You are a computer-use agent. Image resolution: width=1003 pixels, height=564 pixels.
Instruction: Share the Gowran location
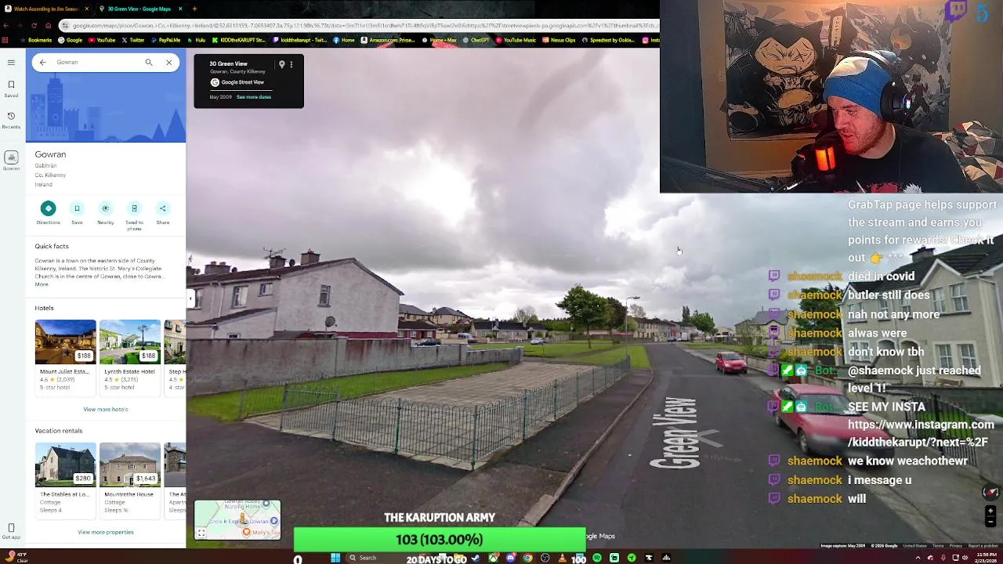point(162,212)
